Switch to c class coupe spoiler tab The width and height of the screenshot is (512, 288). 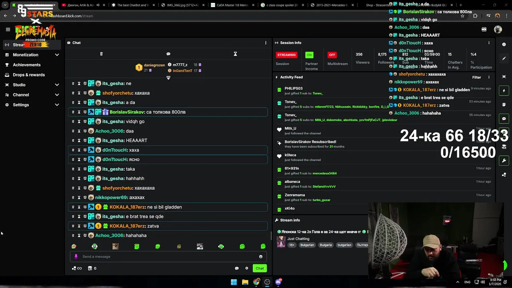pyautogui.click(x=283, y=5)
